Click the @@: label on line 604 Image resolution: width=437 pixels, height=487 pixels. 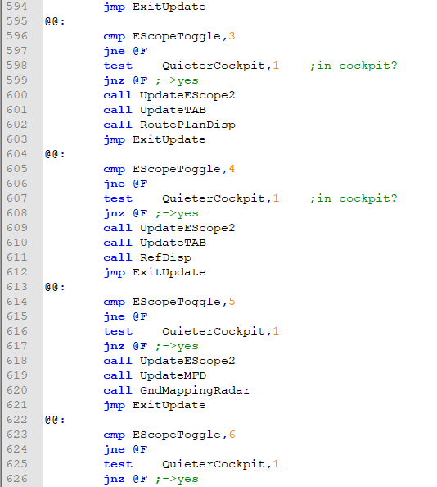click(55, 154)
